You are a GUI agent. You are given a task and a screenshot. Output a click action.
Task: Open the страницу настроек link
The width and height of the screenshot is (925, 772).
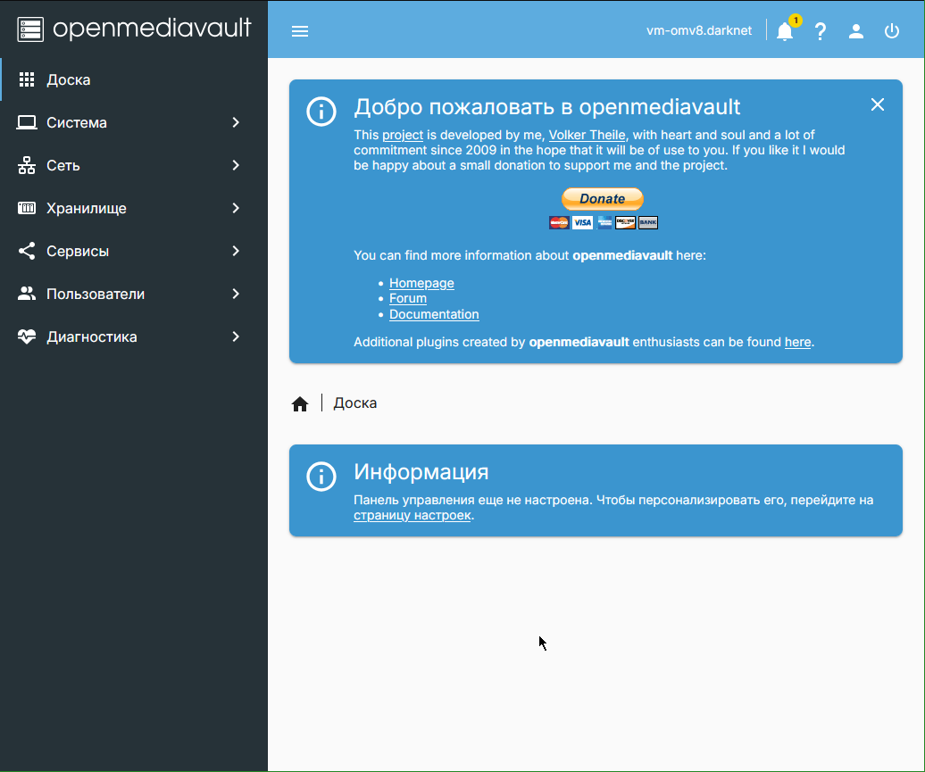(x=412, y=516)
